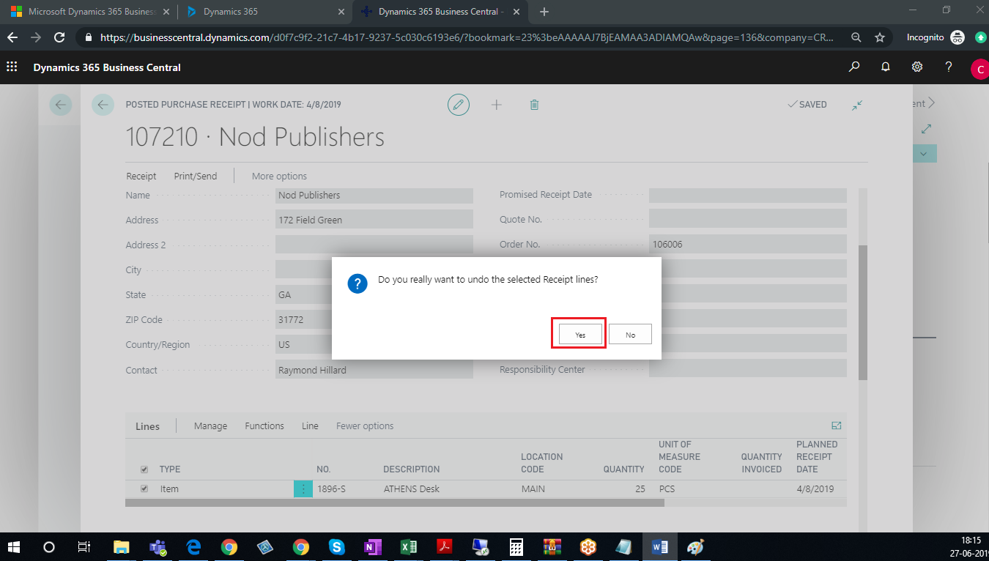Click the search magnifier in Business Central header
The image size is (989, 561).
point(854,67)
